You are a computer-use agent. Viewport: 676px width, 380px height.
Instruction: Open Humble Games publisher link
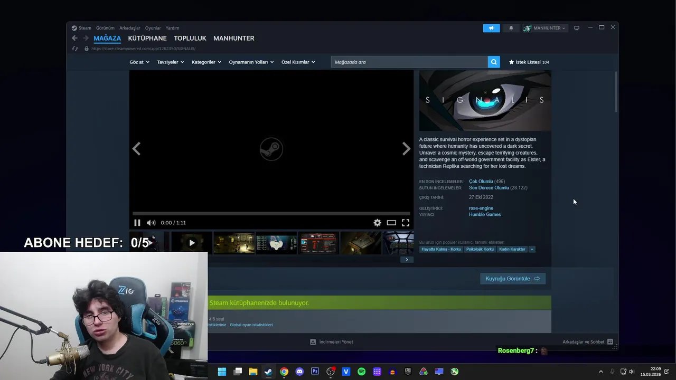(x=485, y=214)
